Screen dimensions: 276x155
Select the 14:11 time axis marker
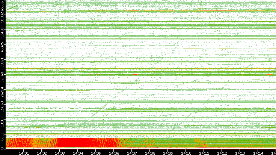(x=204, y=152)
